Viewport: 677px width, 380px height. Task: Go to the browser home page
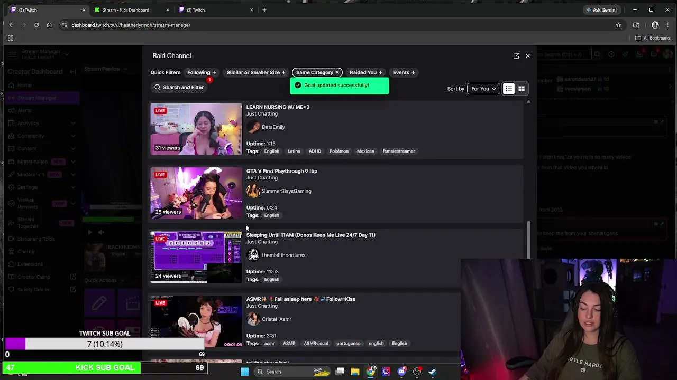coord(49,25)
